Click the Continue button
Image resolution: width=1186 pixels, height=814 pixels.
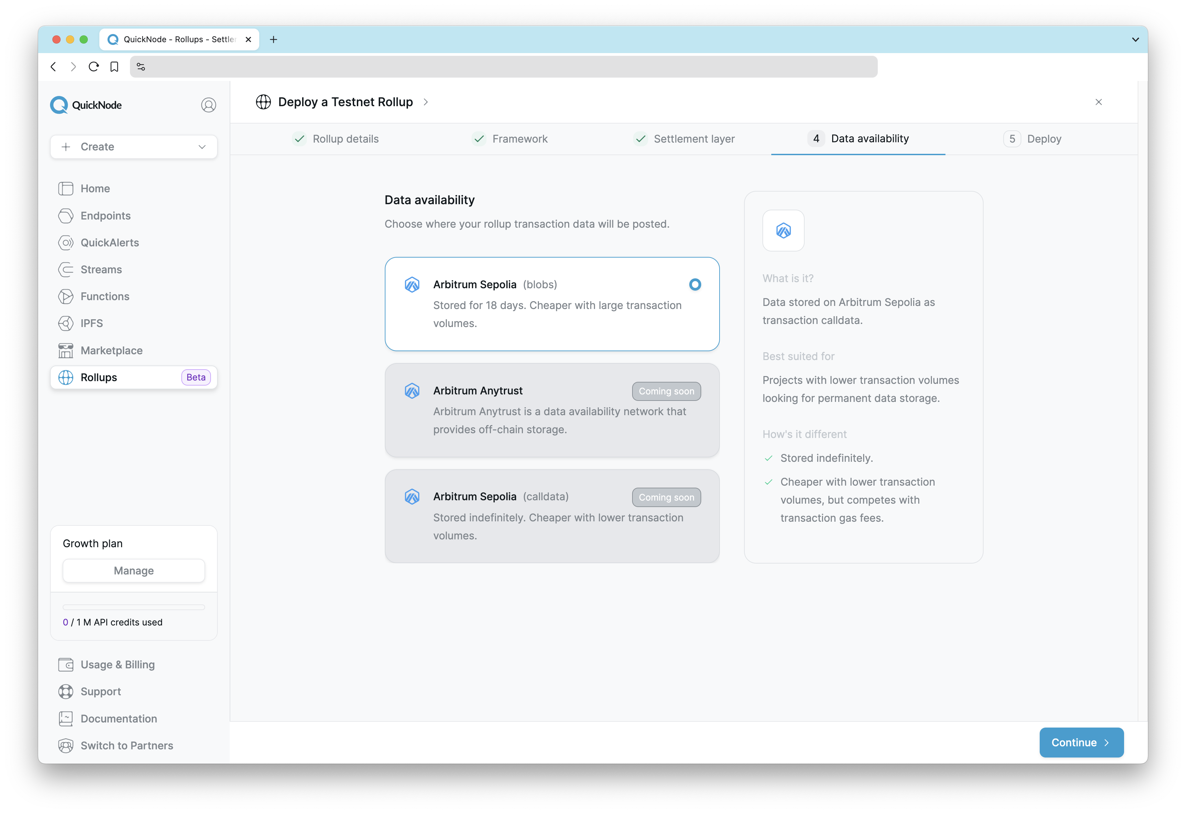(x=1081, y=743)
